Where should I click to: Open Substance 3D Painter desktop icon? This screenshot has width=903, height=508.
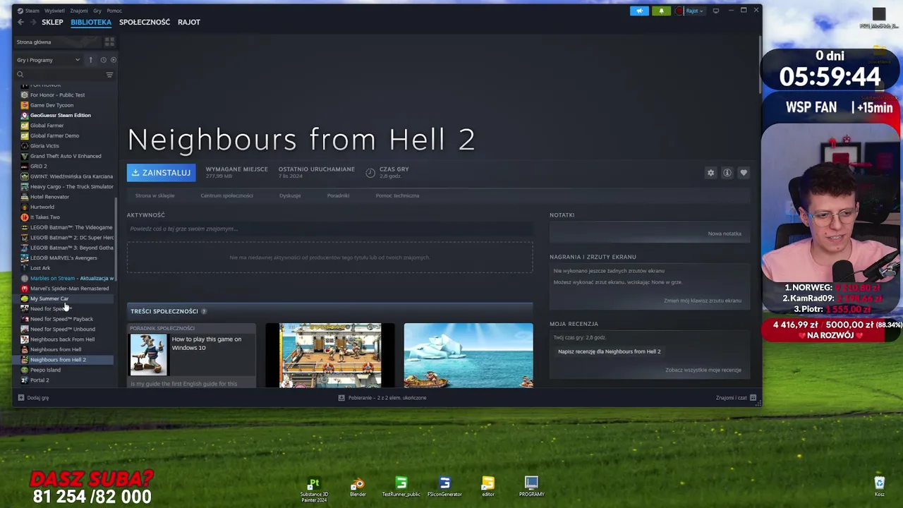pyautogui.click(x=314, y=488)
